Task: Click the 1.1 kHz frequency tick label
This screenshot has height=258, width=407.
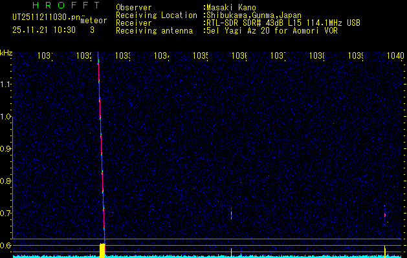Action: click(6, 84)
